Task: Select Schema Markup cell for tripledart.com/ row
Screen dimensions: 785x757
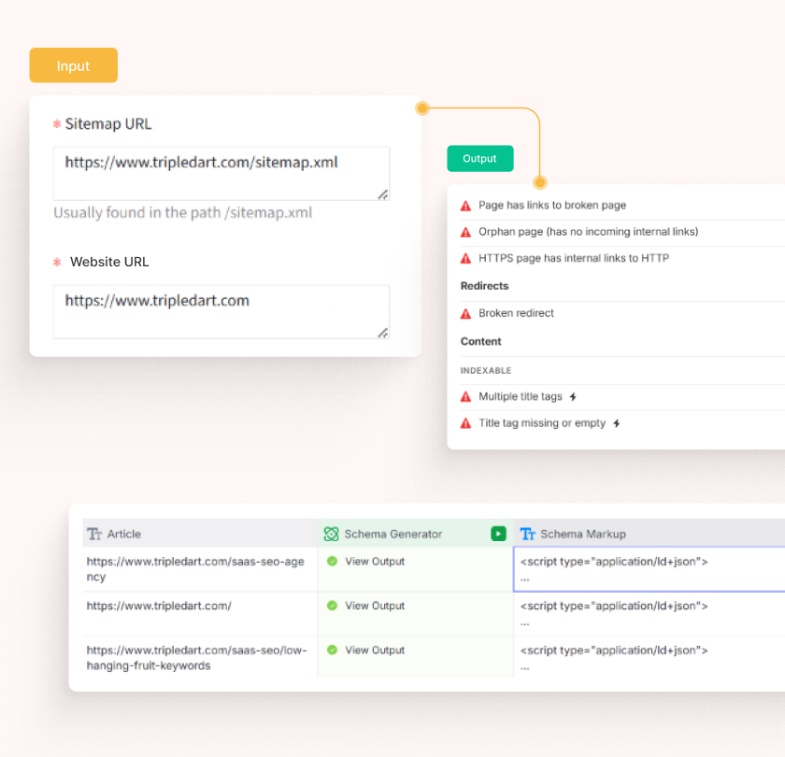Action: pyautogui.click(x=649, y=614)
